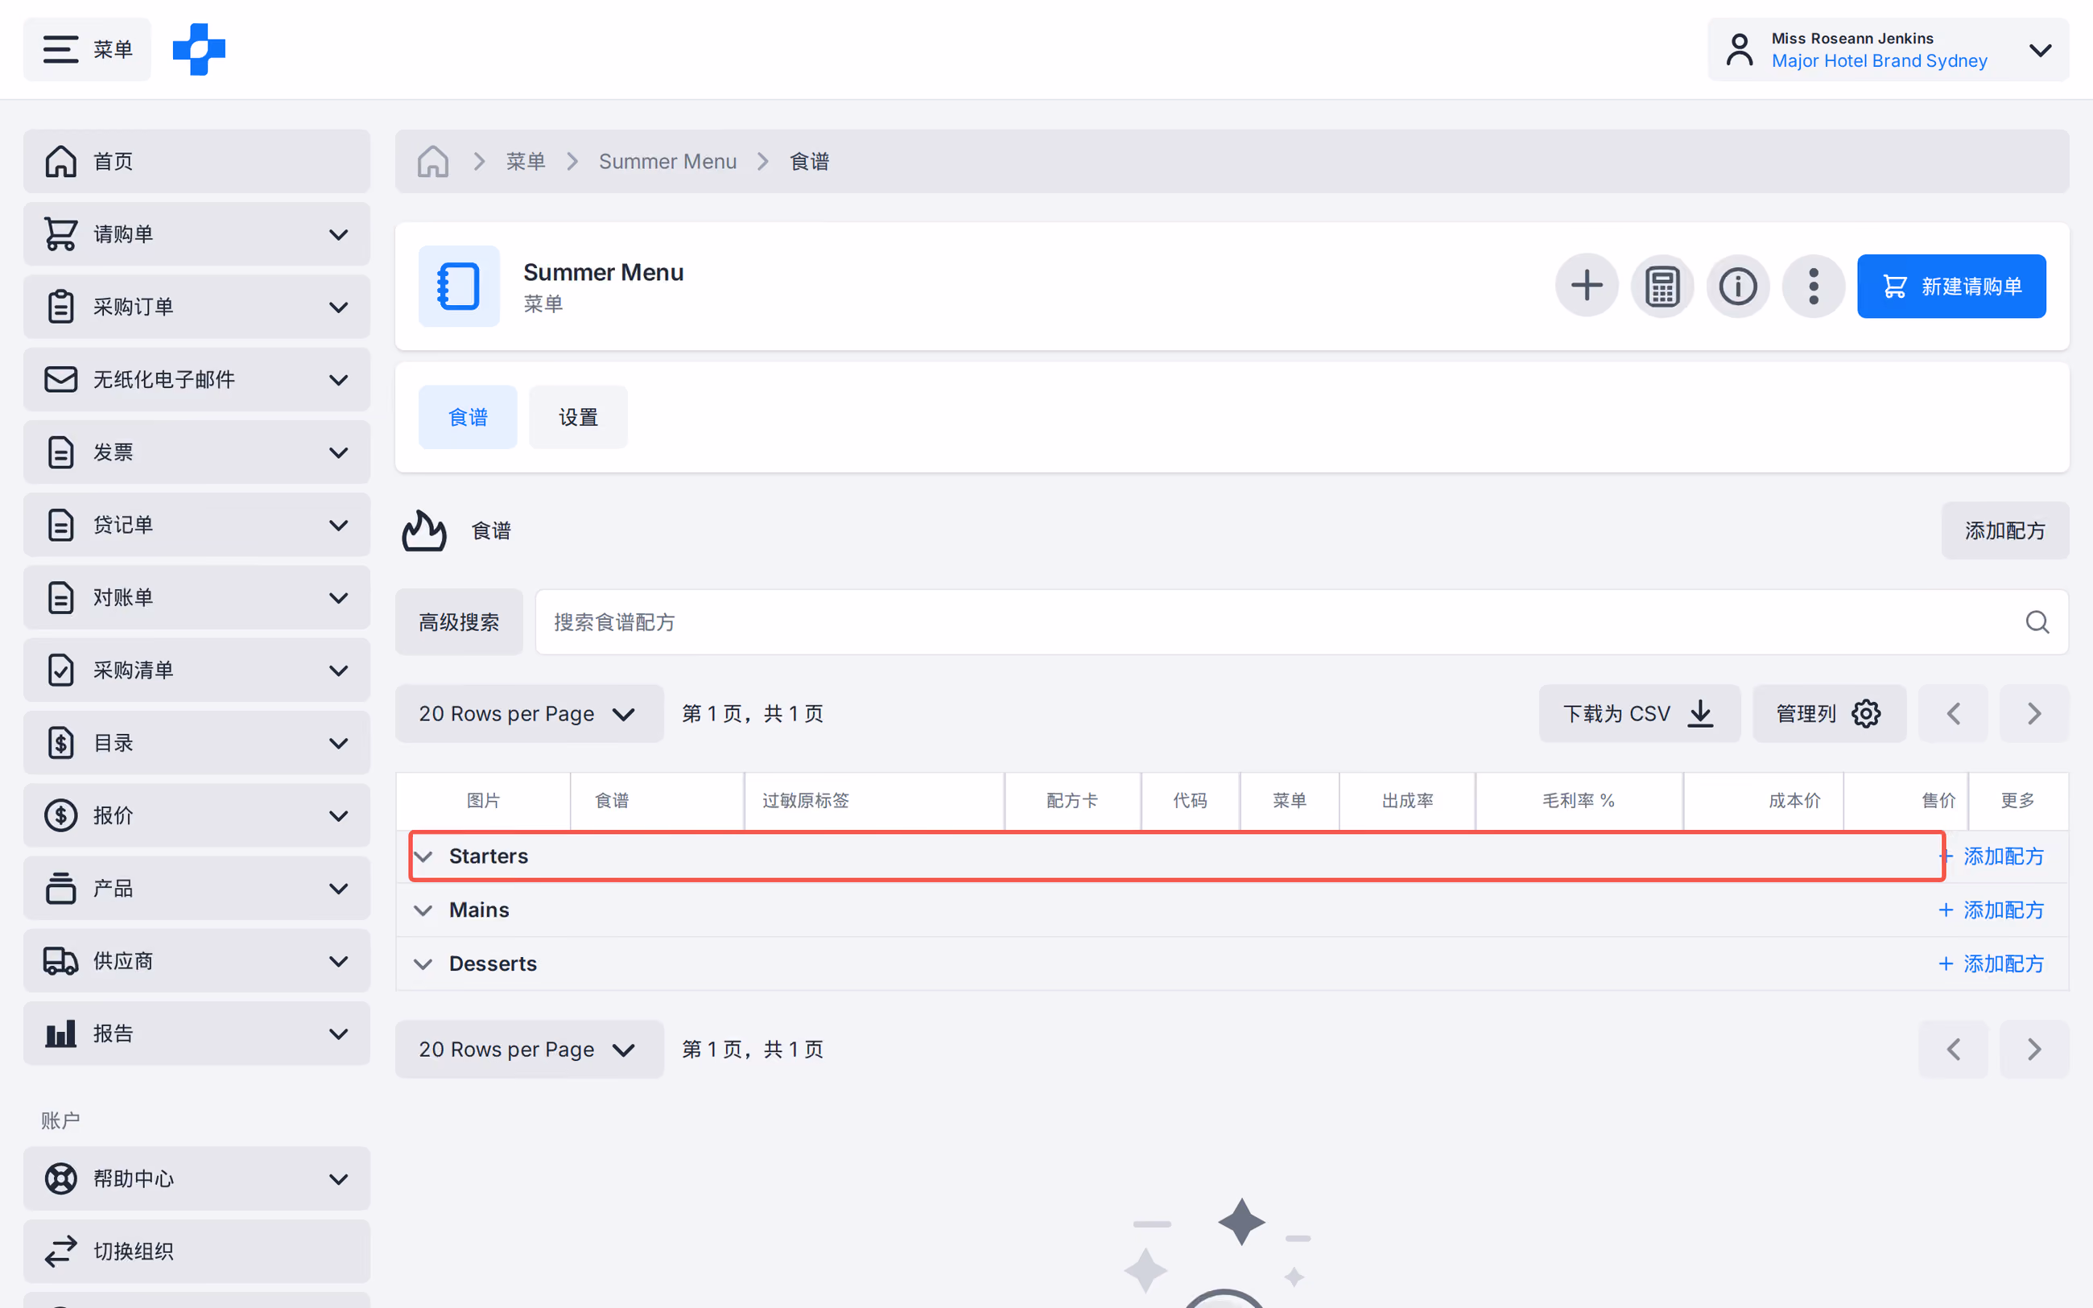This screenshot has height=1308, width=2093.
Task: Click the grey 添加配方 button
Action: click(x=2004, y=530)
